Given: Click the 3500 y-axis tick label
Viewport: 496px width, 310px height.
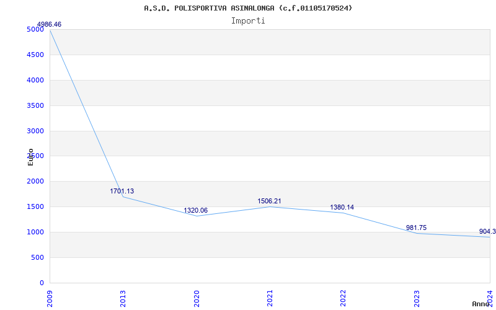Looking at the screenshot, I should (x=35, y=105).
